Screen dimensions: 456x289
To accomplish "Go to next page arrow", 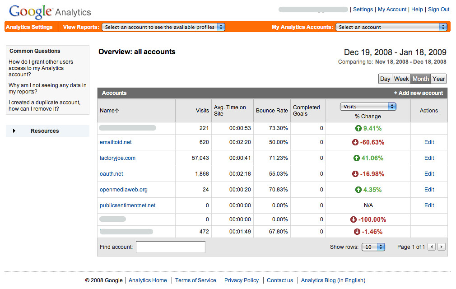I will coord(442,247).
